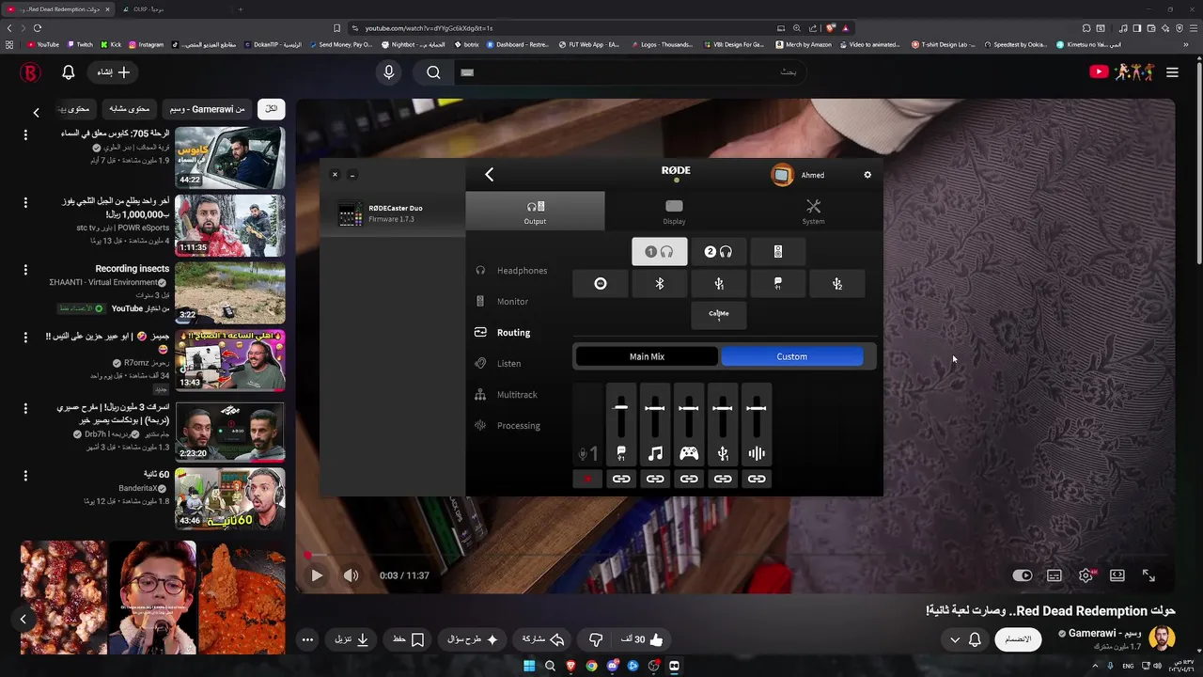Click the music note channel icon
1203x677 pixels.
(655, 453)
